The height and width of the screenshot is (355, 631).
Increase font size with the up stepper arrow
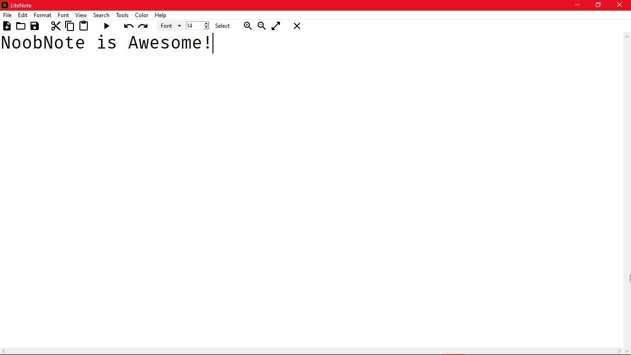tap(206, 24)
